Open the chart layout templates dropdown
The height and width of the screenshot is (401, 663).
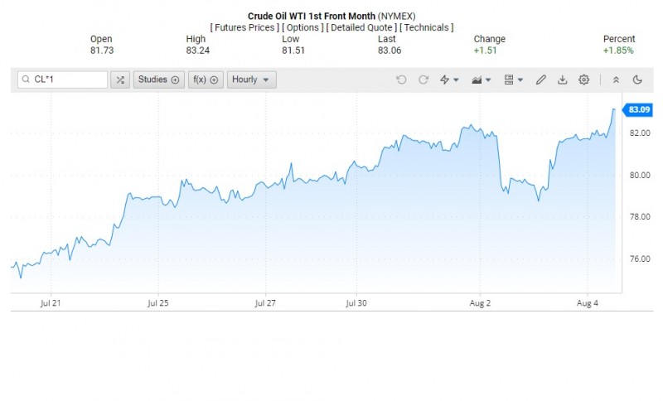[x=514, y=80]
